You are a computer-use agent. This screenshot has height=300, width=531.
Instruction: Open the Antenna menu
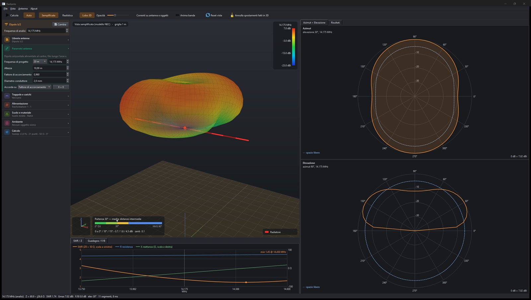coord(23,9)
